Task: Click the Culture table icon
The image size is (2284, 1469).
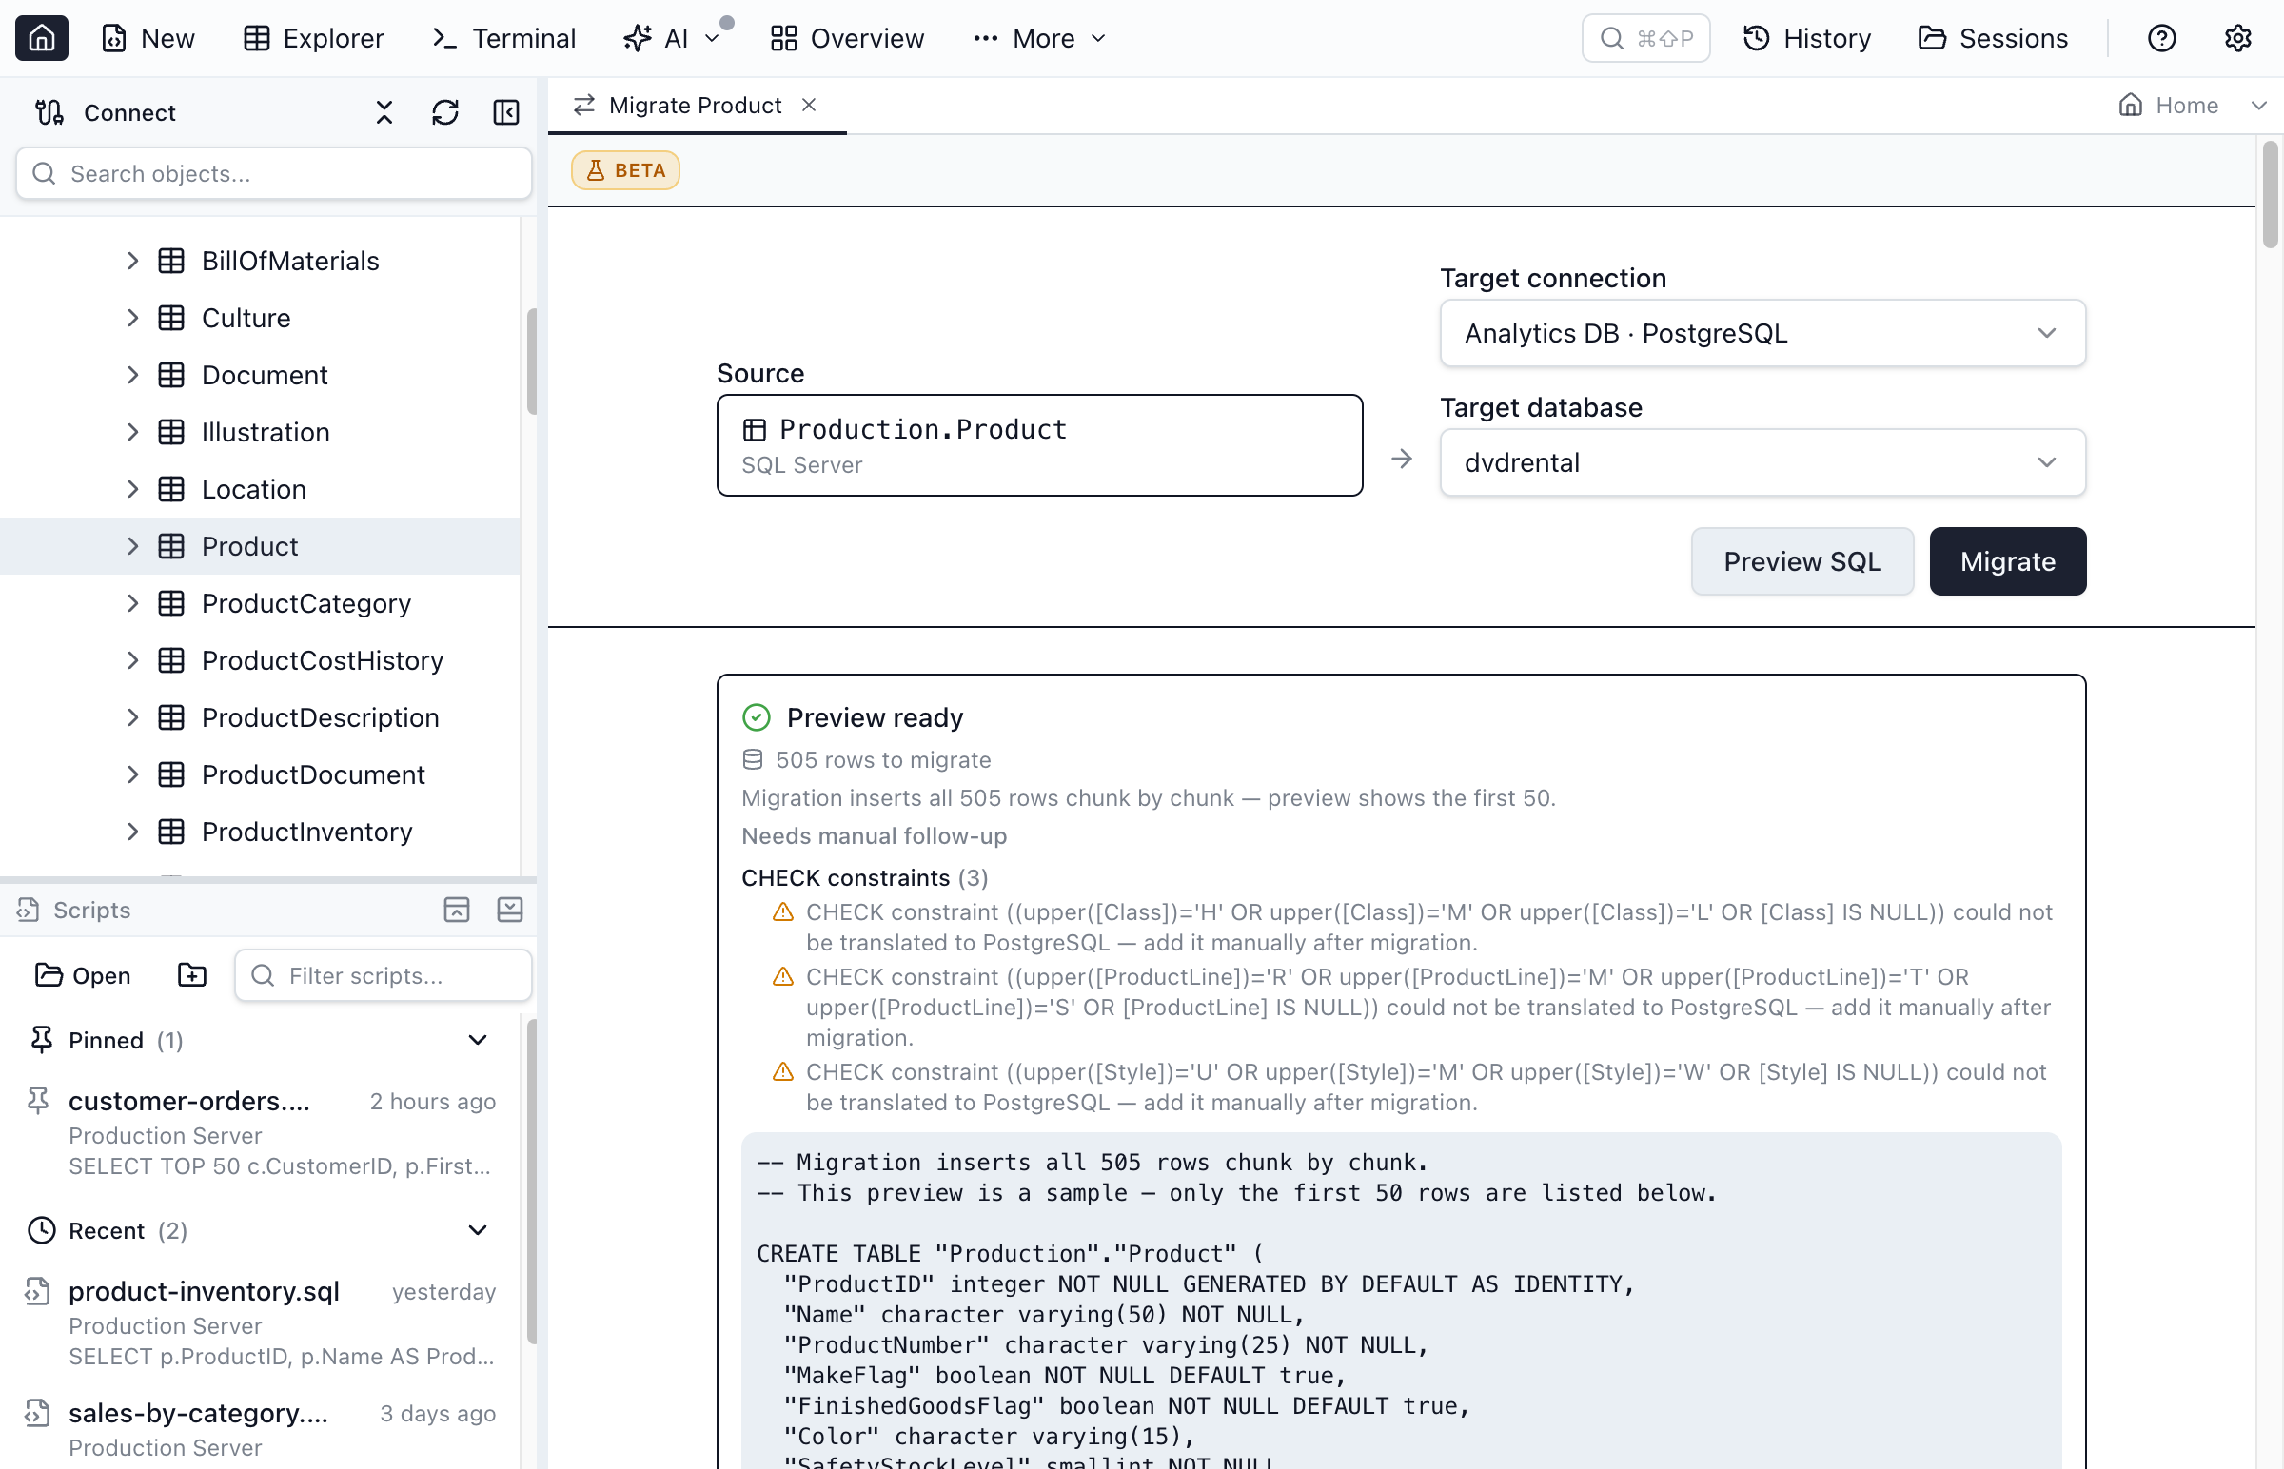Action: [171, 318]
